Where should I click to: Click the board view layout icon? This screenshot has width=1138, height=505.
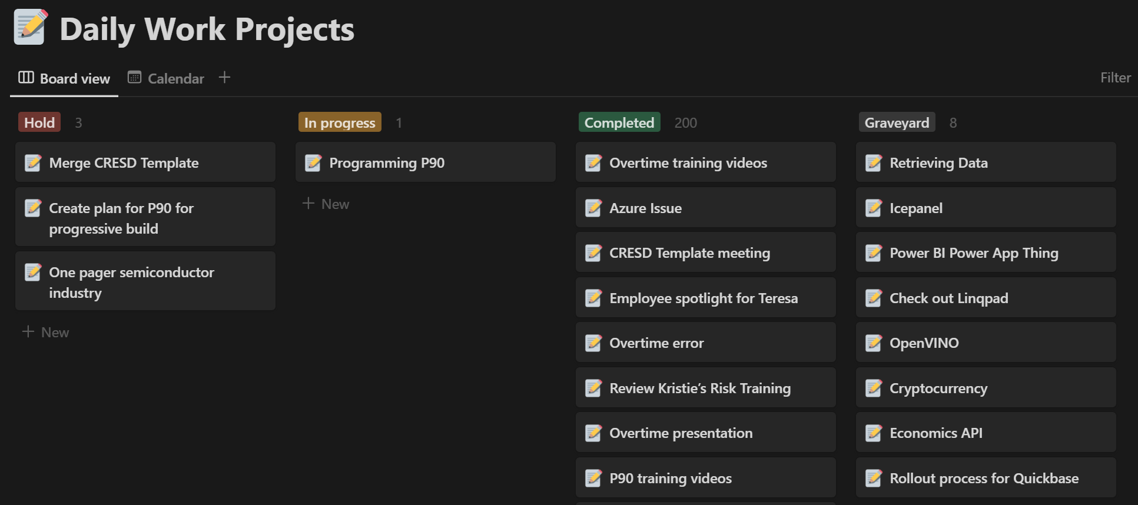point(26,78)
